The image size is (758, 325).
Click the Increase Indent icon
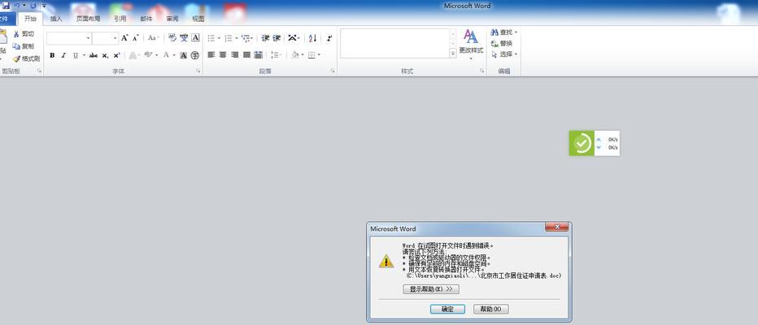pyautogui.click(x=277, y=37)
